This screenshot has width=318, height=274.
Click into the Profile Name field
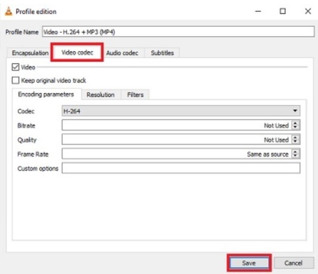pos(177,32)
